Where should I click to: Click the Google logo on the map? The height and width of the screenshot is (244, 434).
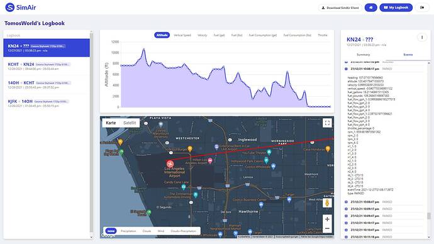(108, 235)
